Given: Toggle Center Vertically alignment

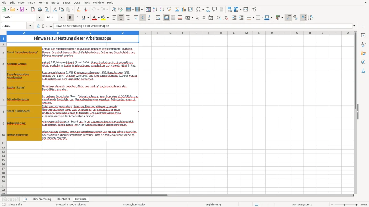Looking at the screenshot, I should 143,18.
